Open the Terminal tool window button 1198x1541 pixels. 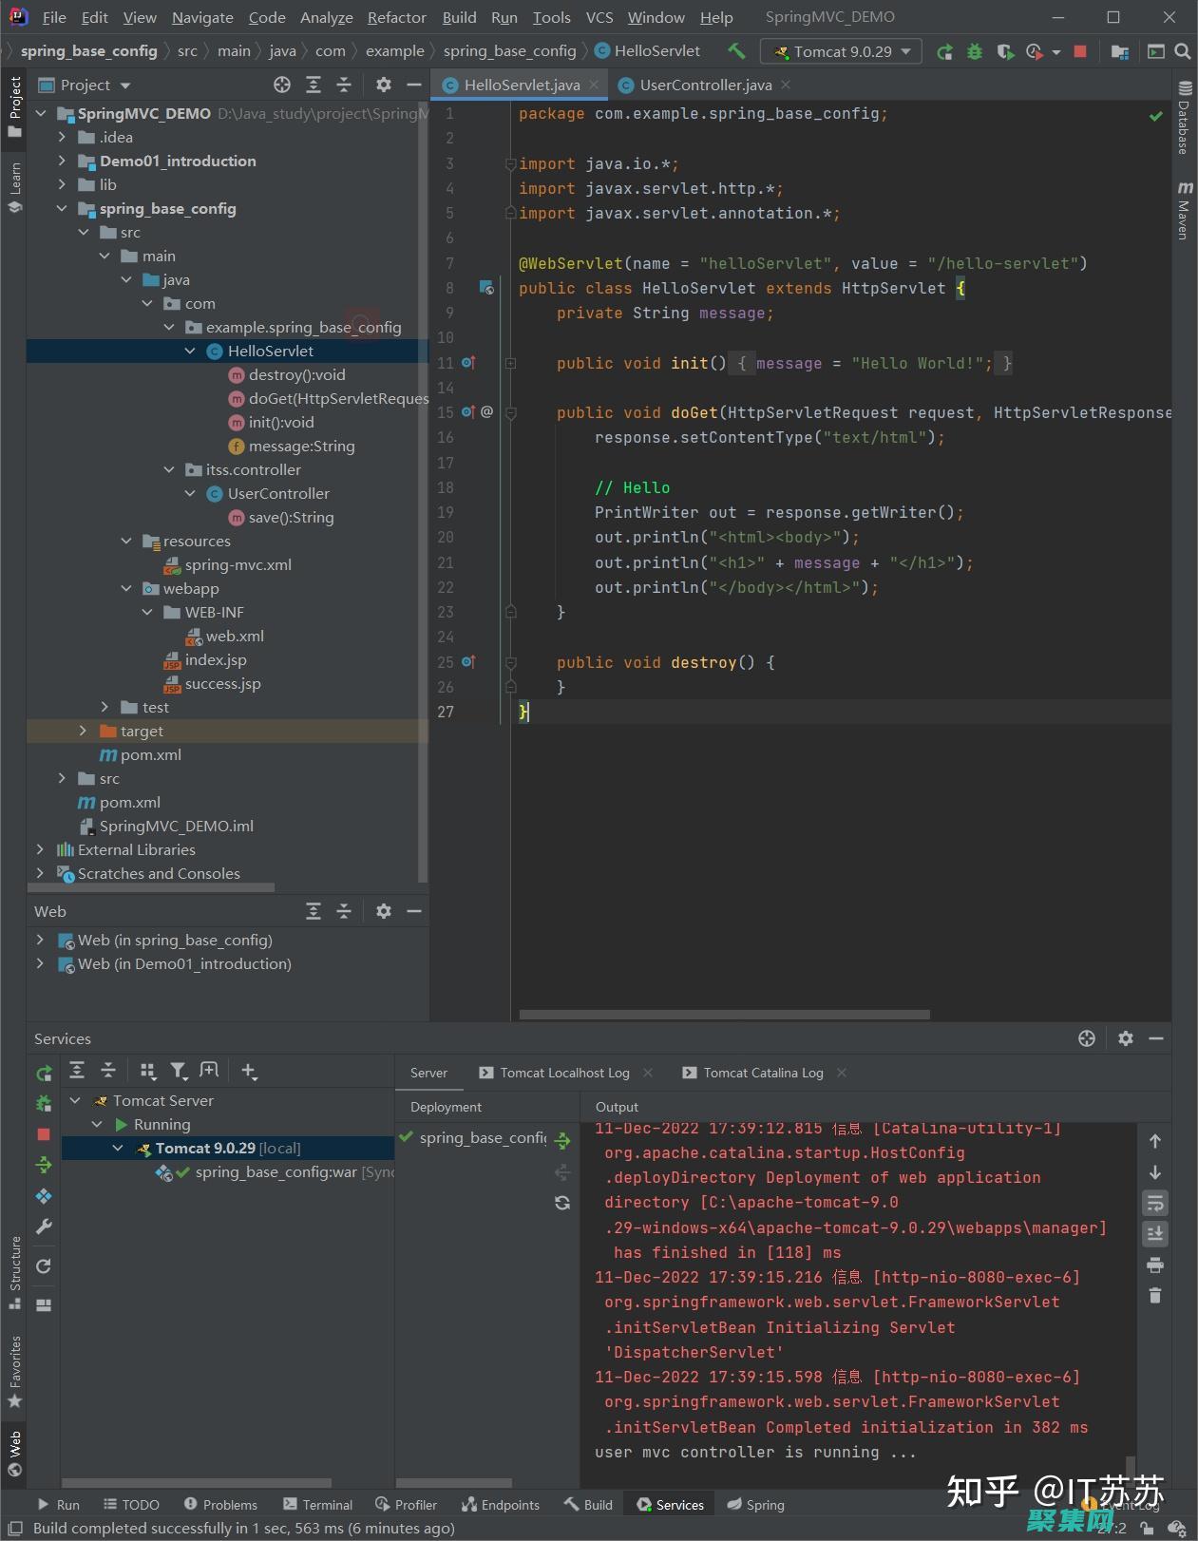317,1505
